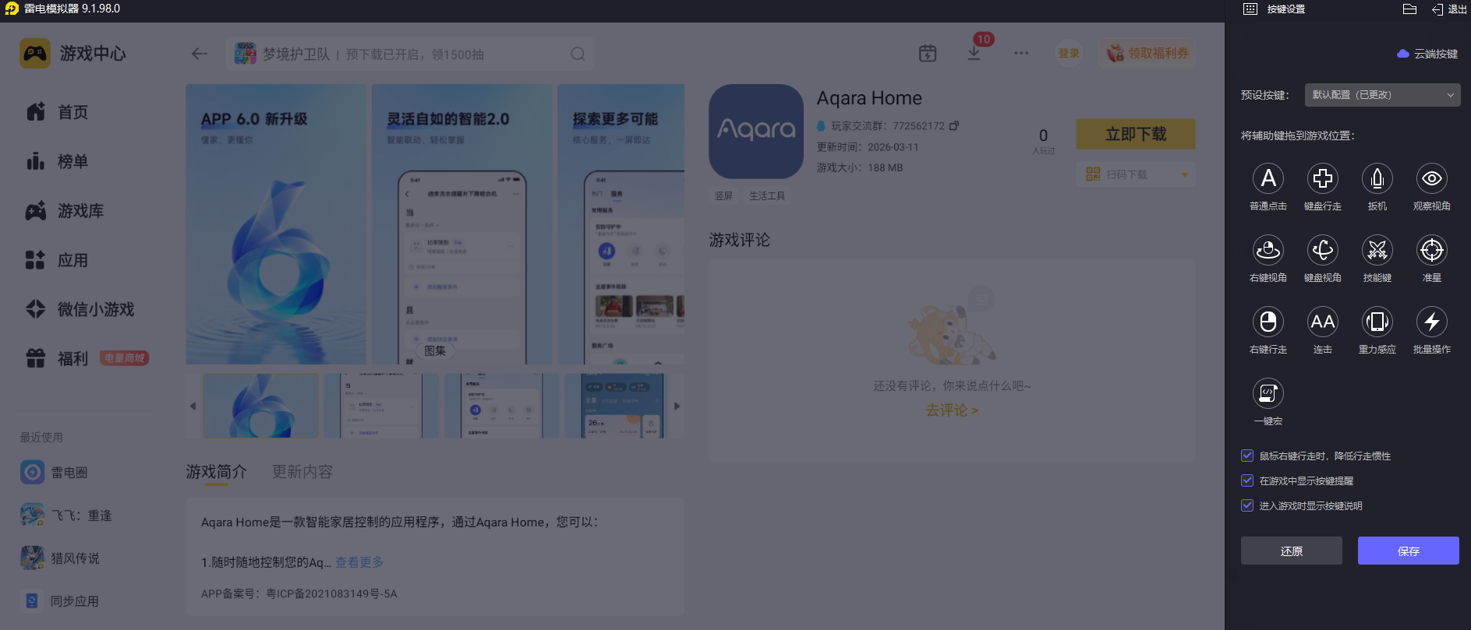Switch to the 更新内容 tab
Image resolution: width=1471 pixels, height=630 pixels.
(302, 472)
